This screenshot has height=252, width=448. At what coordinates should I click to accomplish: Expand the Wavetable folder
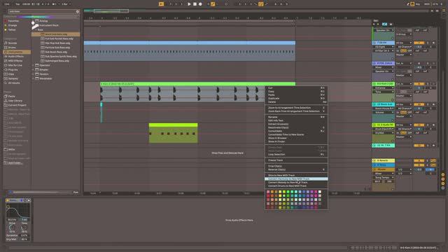pyautogui.click(x=33, y=78)
